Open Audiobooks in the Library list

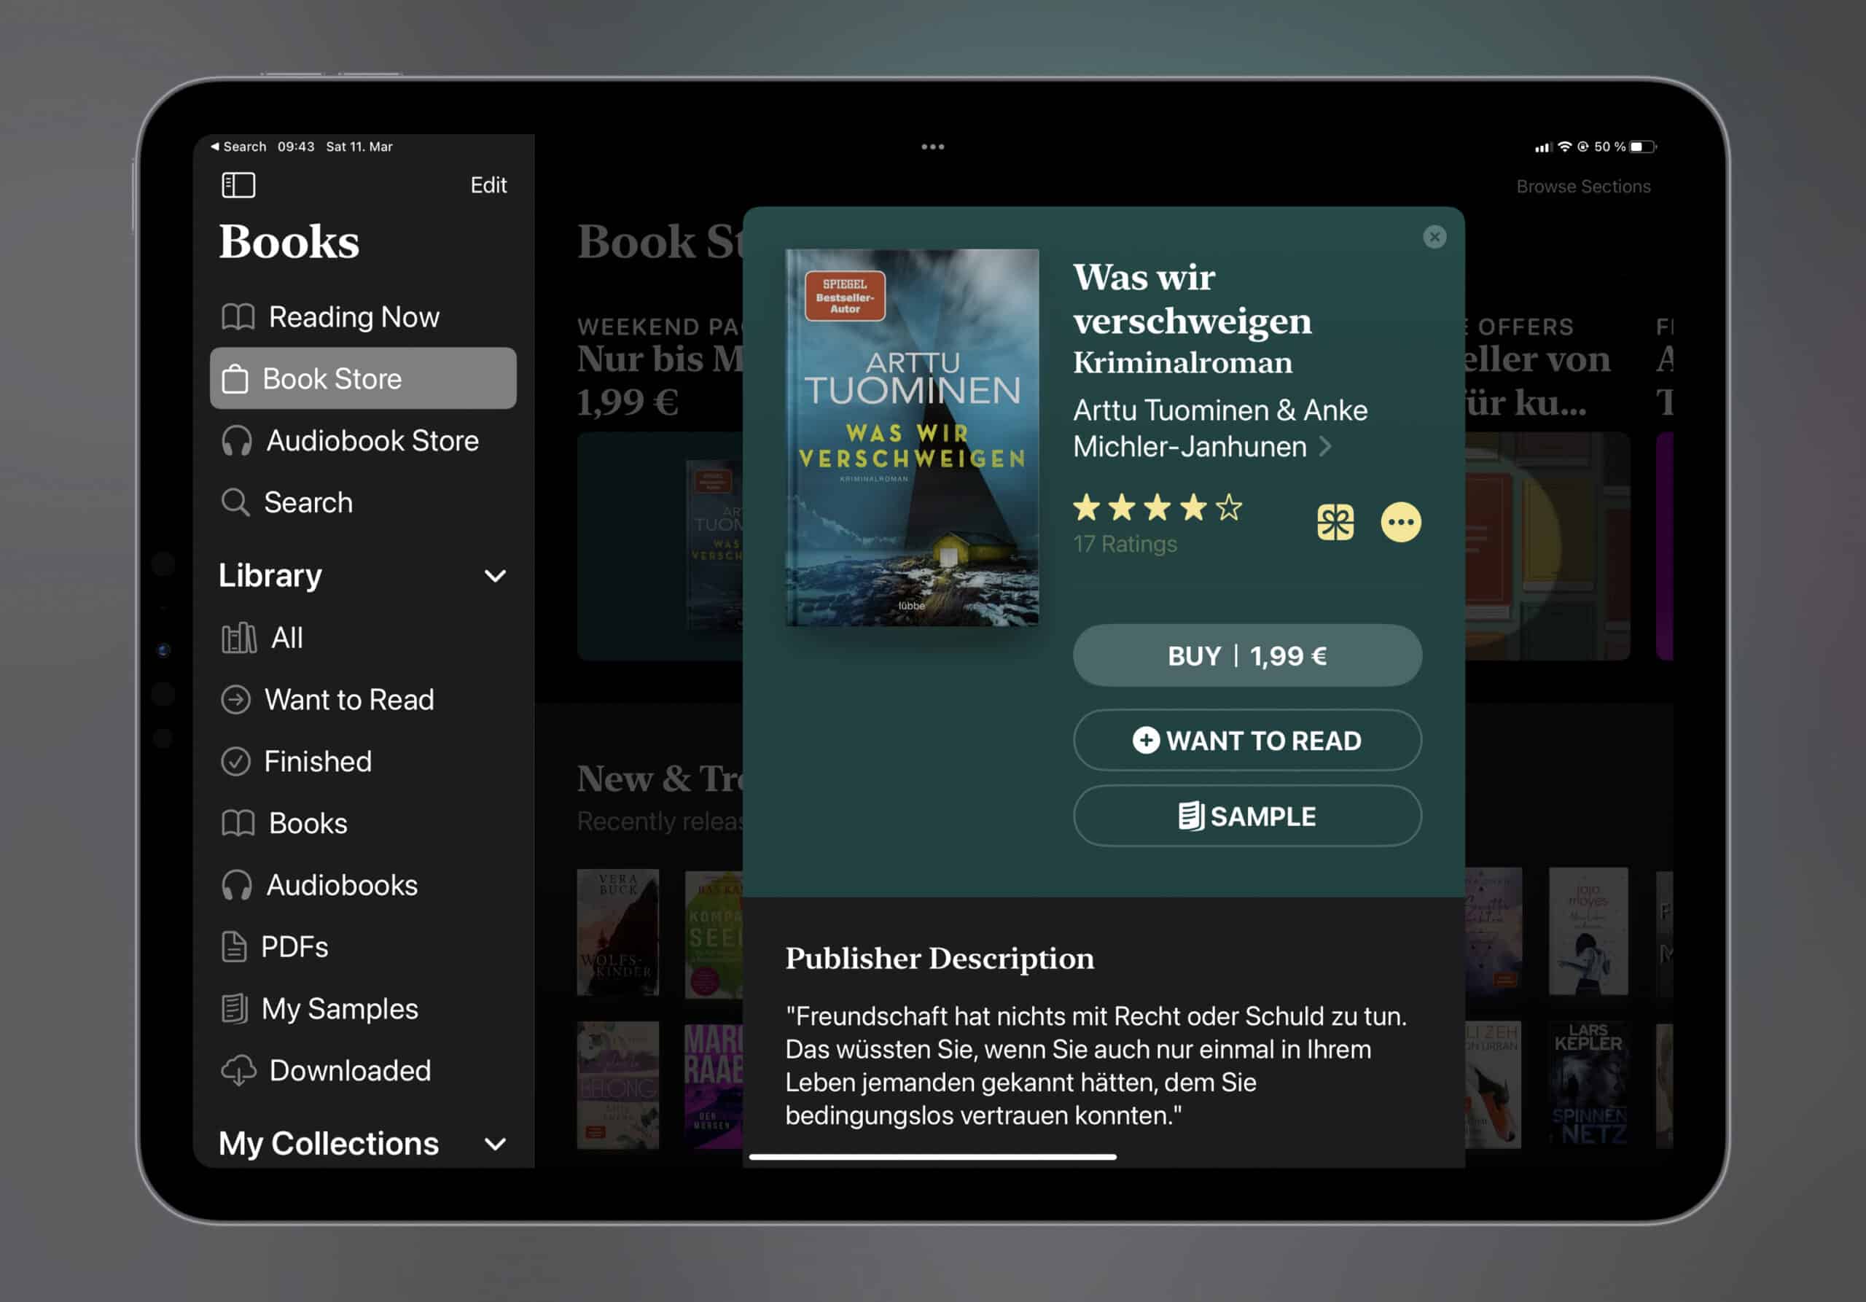[363, 885]
